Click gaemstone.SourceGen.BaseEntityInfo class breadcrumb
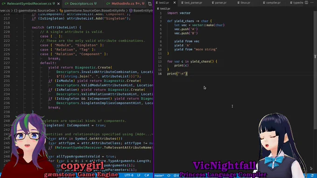317x178 pixels. point(92,11)
